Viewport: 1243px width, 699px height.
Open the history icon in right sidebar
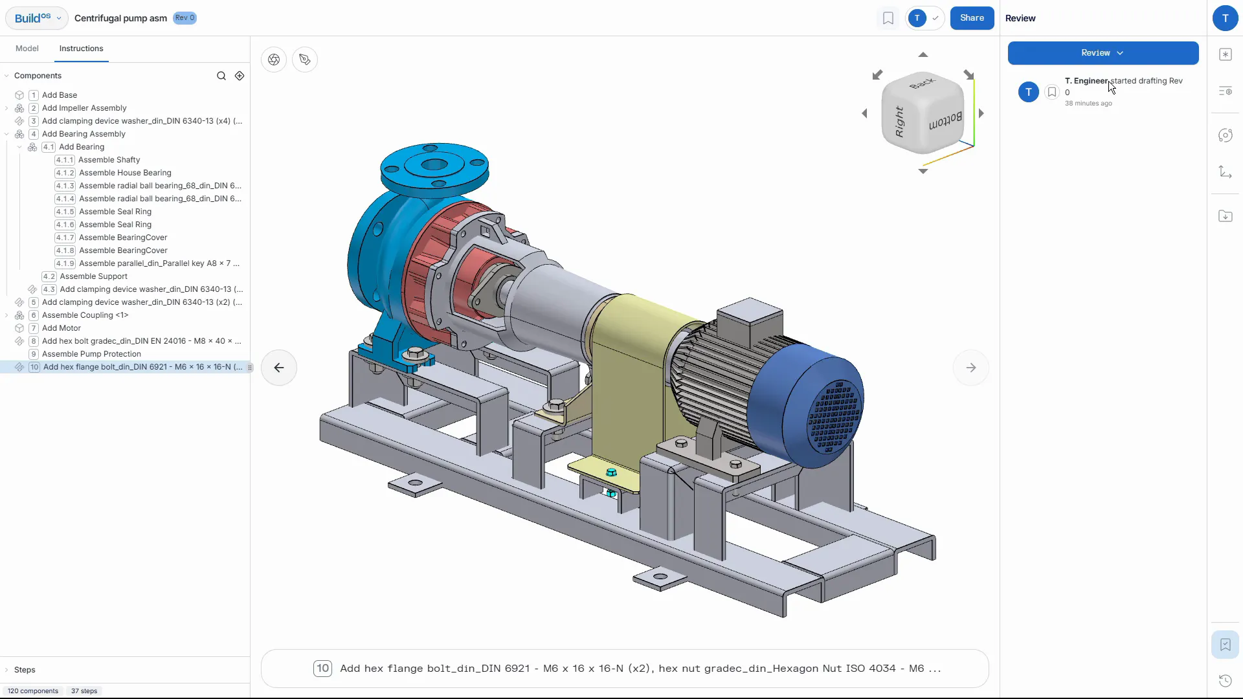click(1225, 680)
